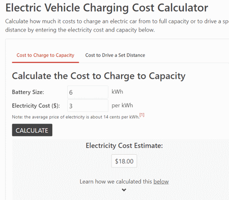Click the page title 'Electric Vehicle Charging Cost Calculator'
The width and height of the screenshot is (229, 200).
click(107, 8)
